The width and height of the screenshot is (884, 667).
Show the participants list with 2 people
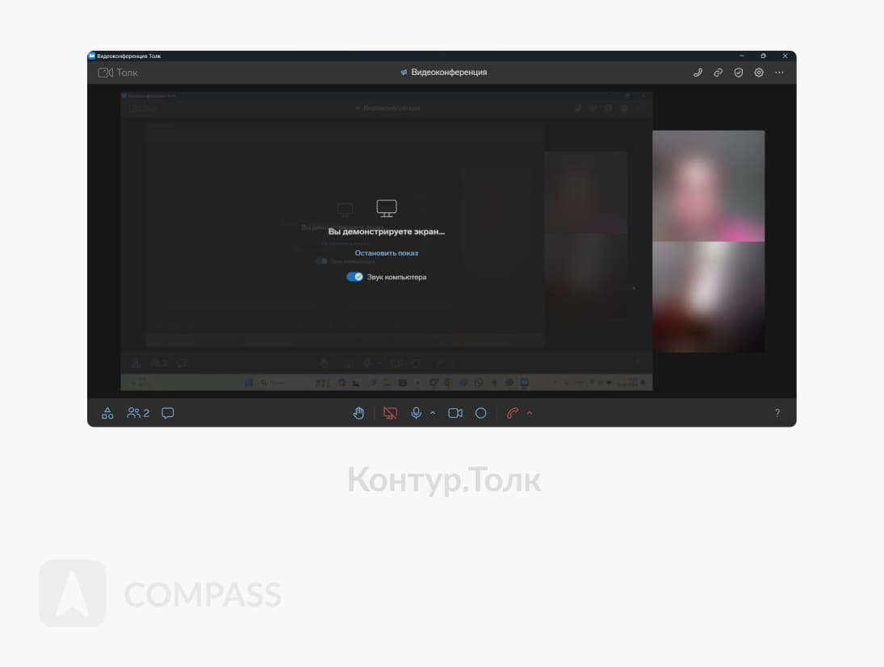point(138,413)
